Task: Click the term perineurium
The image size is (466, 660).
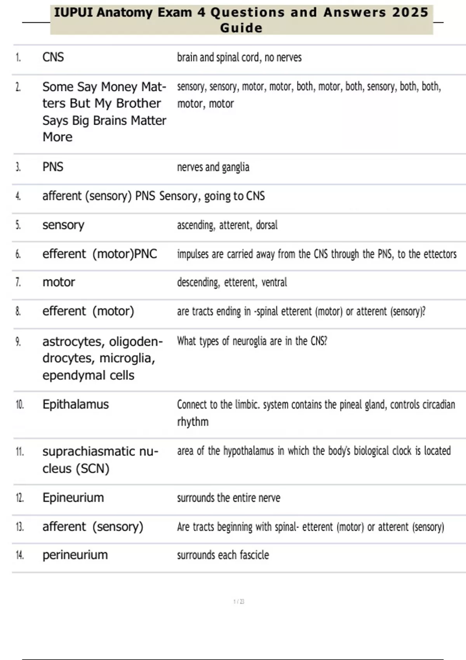Action: [75, 555]
